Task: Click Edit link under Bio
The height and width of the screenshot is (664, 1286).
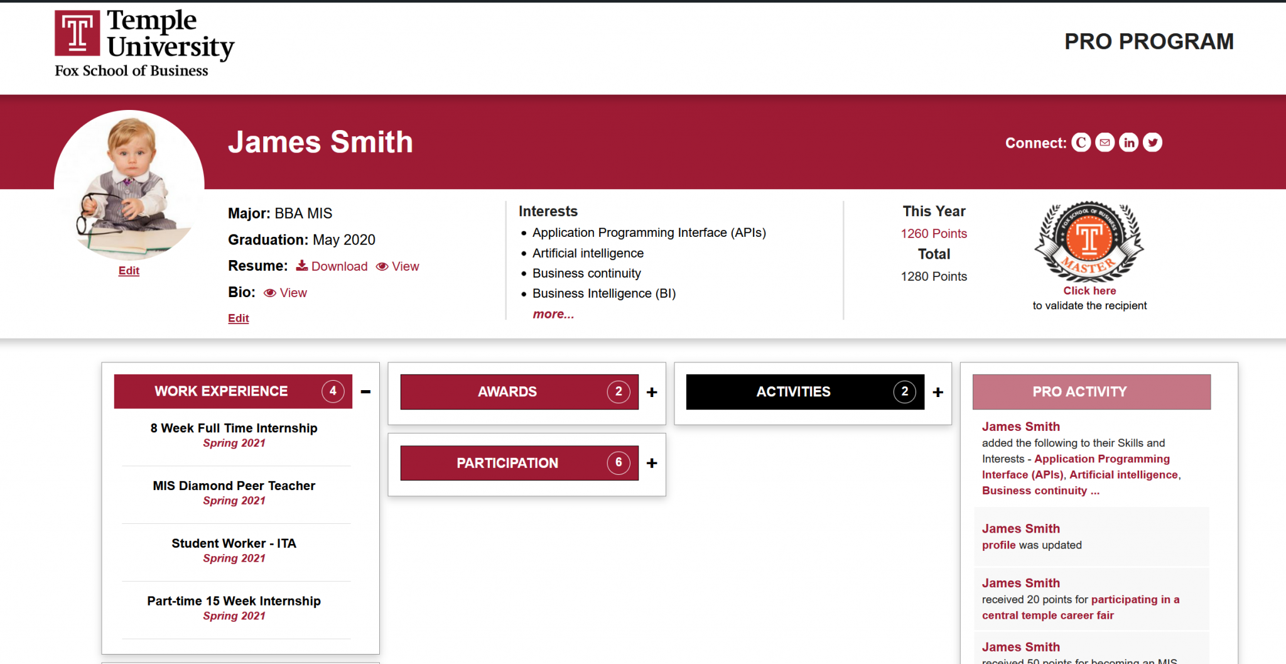Action: coord(239,318)
